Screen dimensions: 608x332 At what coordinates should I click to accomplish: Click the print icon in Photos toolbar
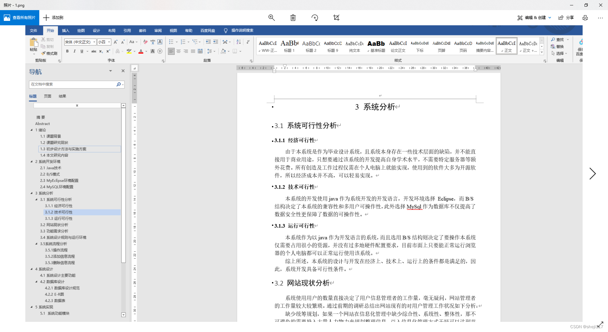(x=585, y=18)
